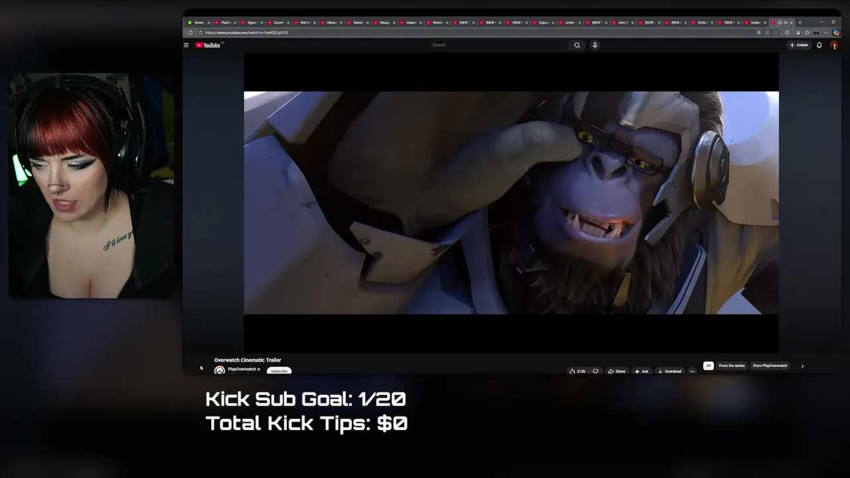Viewport: 850px width, 478px height.
Task: Switch to the Doomfist browser tab
Action: tap(278, 23)
